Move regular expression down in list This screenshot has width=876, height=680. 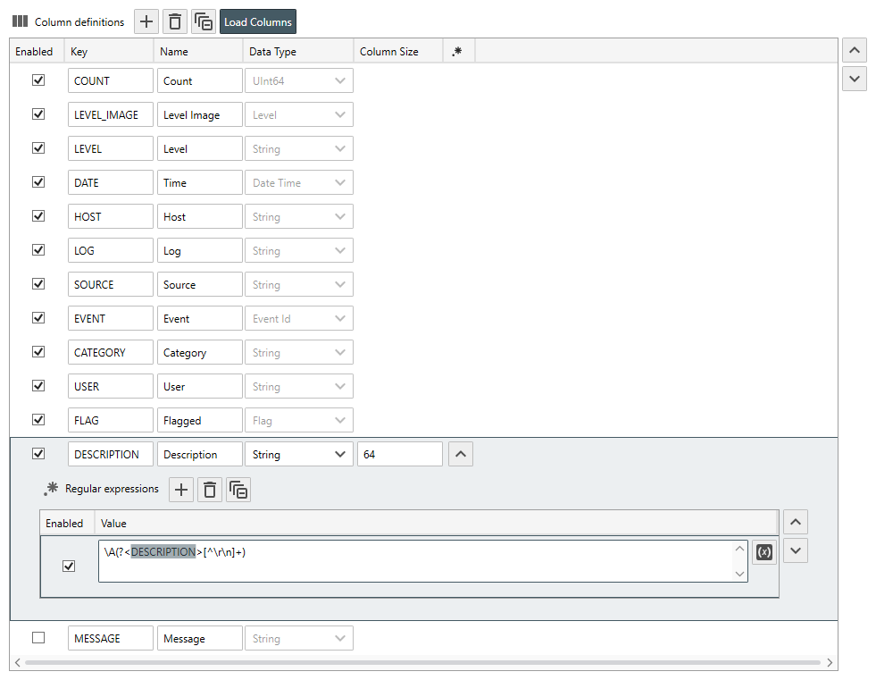point(795,550)
